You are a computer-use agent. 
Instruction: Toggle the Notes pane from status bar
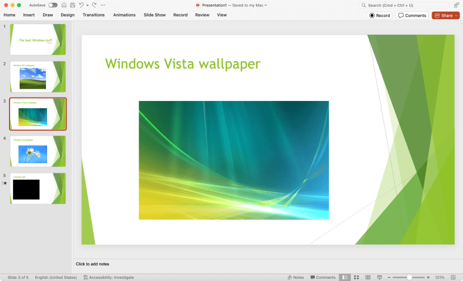[x=296, y=278]
